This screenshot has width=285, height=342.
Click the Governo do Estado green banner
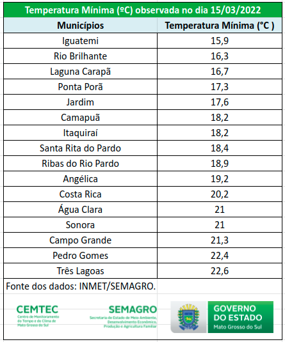[x=240, y=317]
